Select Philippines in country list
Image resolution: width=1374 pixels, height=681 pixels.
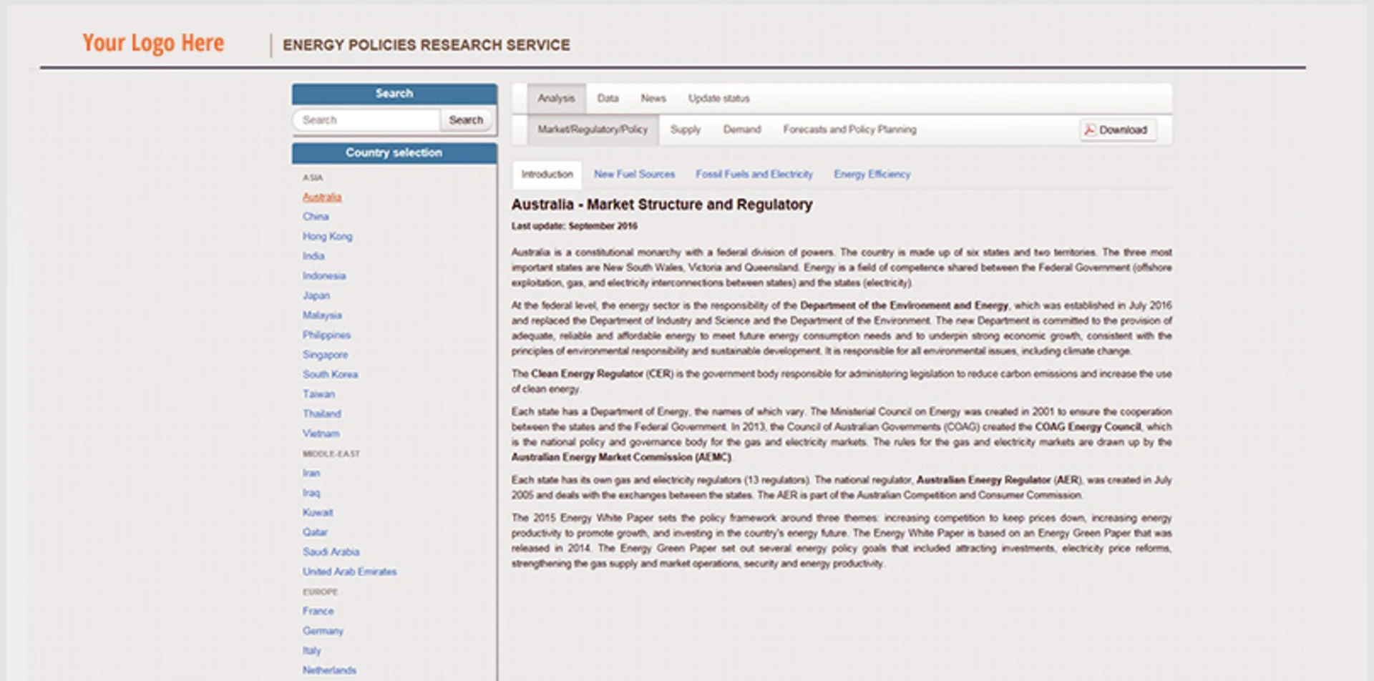[x=326, y=335]
